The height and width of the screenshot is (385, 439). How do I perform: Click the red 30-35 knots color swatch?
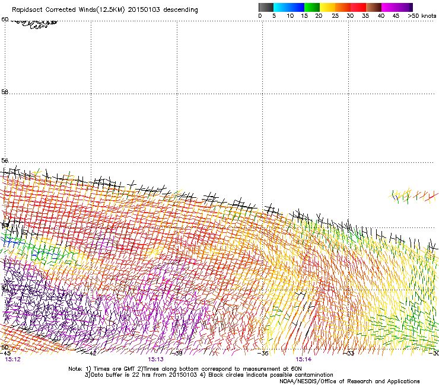click(x=358, y=7)
